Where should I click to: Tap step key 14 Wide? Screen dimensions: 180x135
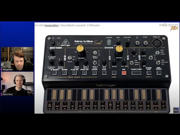(148, 106)
